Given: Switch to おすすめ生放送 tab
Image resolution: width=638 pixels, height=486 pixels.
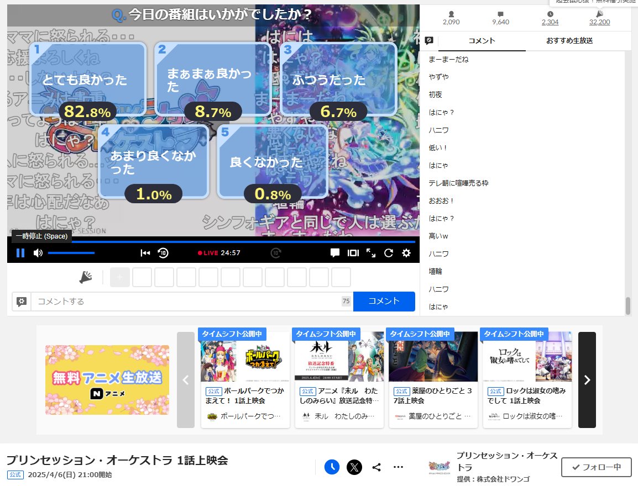Looking at the screenshot, I should 569,41.
